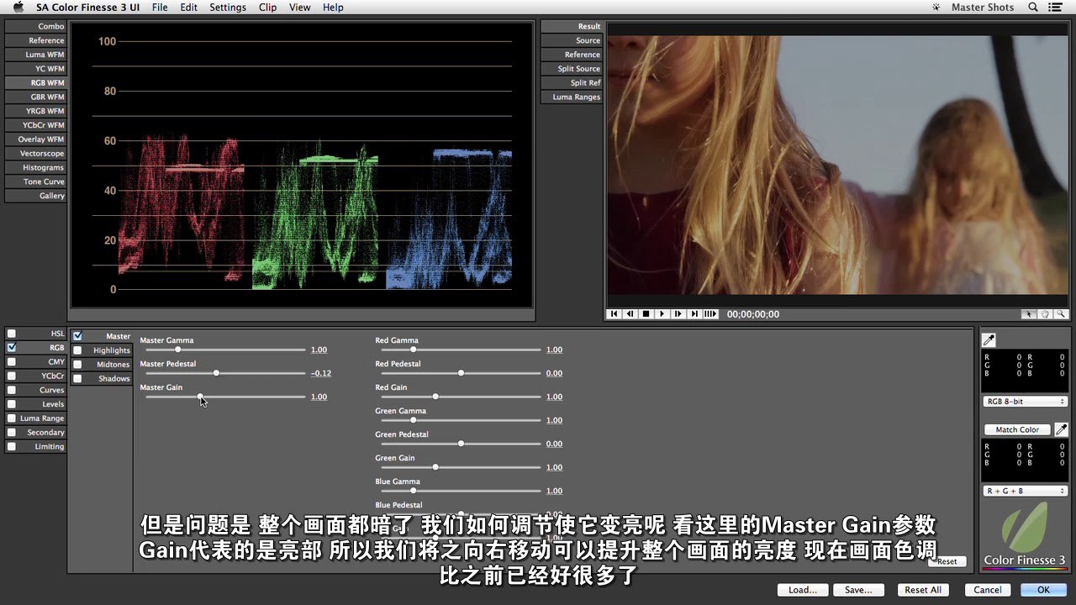Click the eyedropper beside Match Color
This screenshot has height=605, width=1076.
[x=1061, y=429]
